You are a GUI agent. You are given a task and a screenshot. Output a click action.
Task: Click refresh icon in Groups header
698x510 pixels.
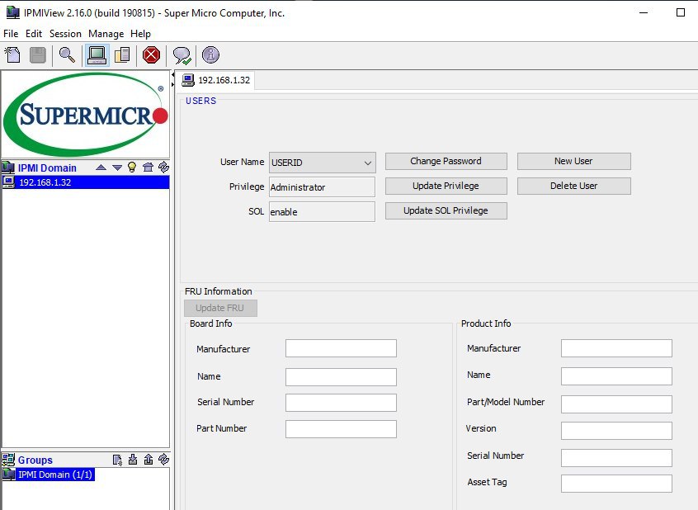[164, 459]
